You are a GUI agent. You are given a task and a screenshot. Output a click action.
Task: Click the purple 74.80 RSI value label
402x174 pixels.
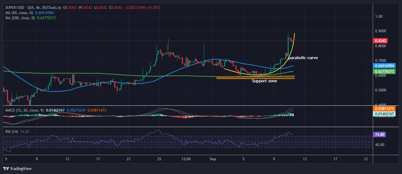(379, 134)
